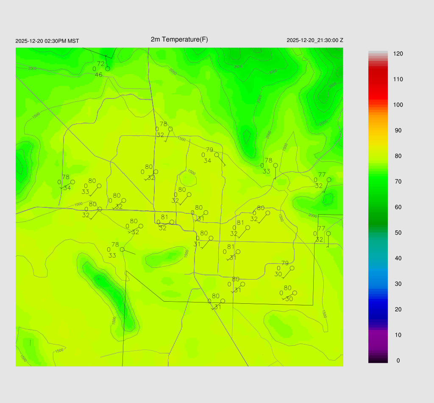Click the 2m Temperature(F) map title

pyautogui.click(x=179, y=39)
